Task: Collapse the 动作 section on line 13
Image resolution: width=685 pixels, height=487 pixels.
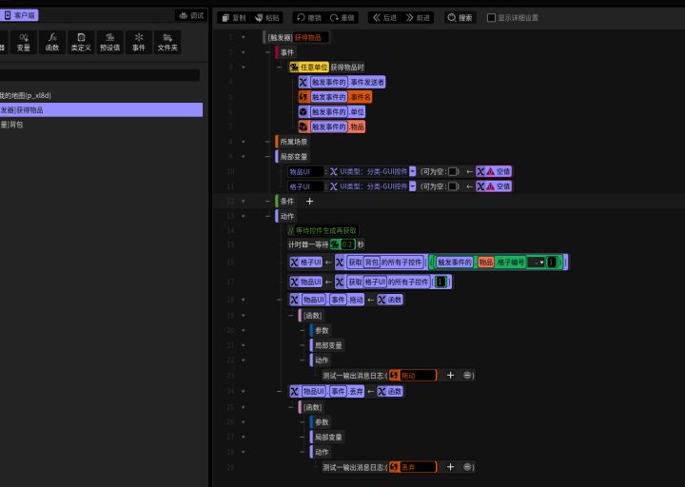Action: [x=267, y=216]
